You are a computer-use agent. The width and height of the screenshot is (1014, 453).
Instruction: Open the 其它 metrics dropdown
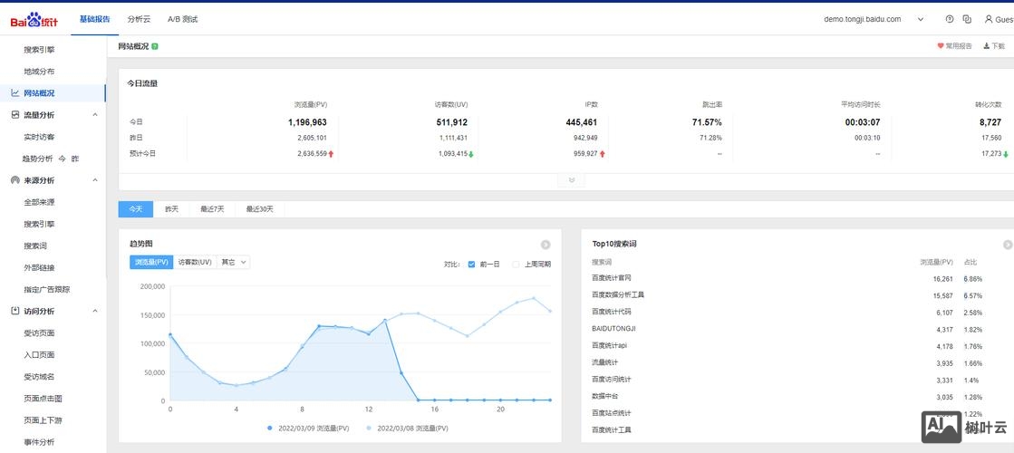[x=234, y=262]
